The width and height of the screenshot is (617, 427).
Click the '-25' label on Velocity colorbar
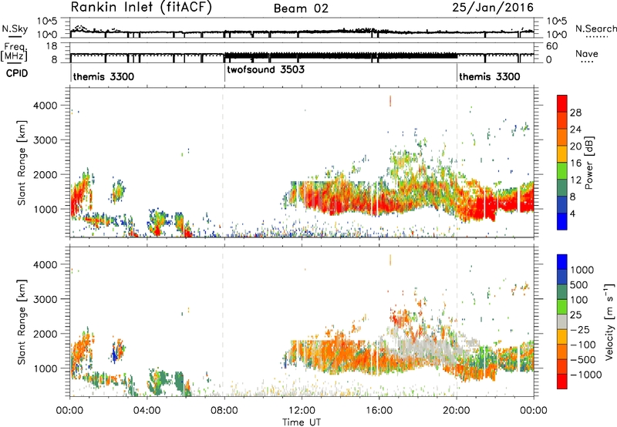click(x=579, y=330)
